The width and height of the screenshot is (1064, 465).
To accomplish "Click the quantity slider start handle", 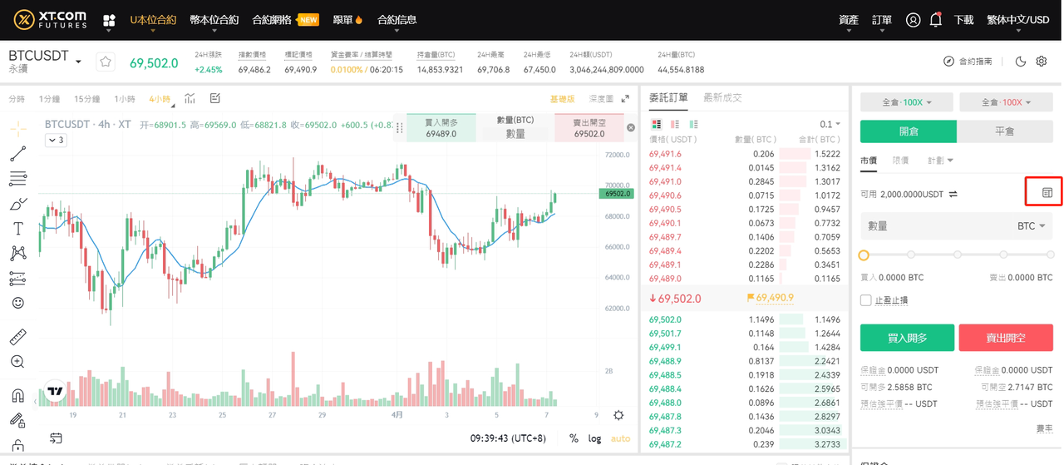I will click(x=864, y=255).
